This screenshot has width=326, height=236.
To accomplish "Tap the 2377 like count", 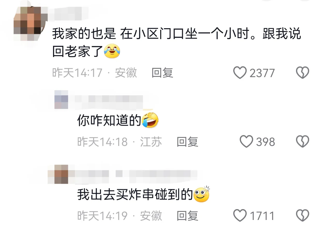I will [262, 73].
